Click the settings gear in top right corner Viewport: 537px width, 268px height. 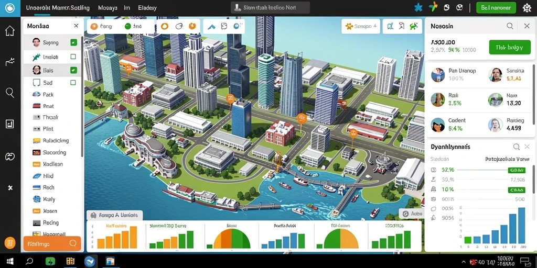(527, 8)
